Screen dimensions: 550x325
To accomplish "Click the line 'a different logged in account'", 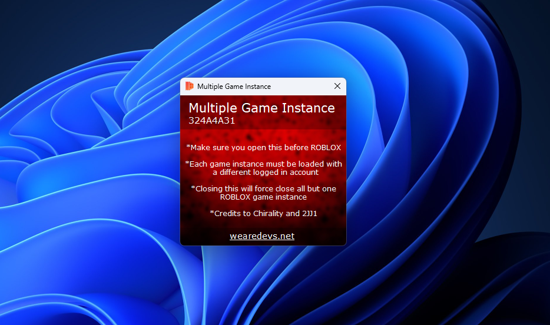I will (266, 172).
